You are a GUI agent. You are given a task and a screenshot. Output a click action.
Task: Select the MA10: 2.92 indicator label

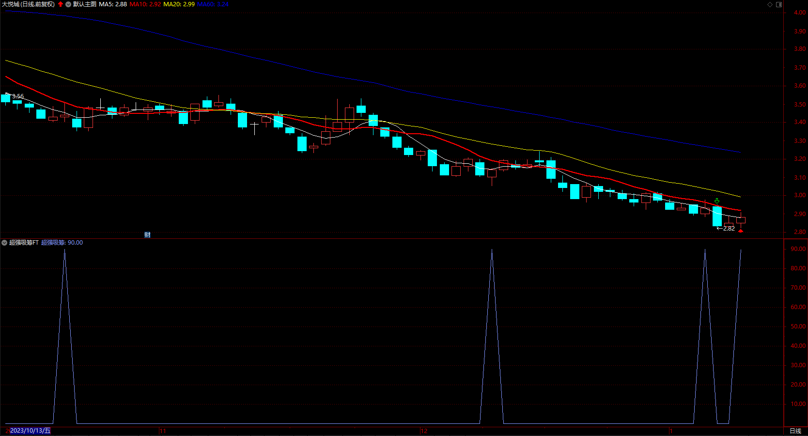click(x=145, y=4)
